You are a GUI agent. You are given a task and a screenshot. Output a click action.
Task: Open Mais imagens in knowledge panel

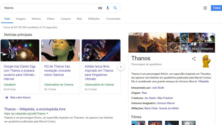[x=203, y=48]
